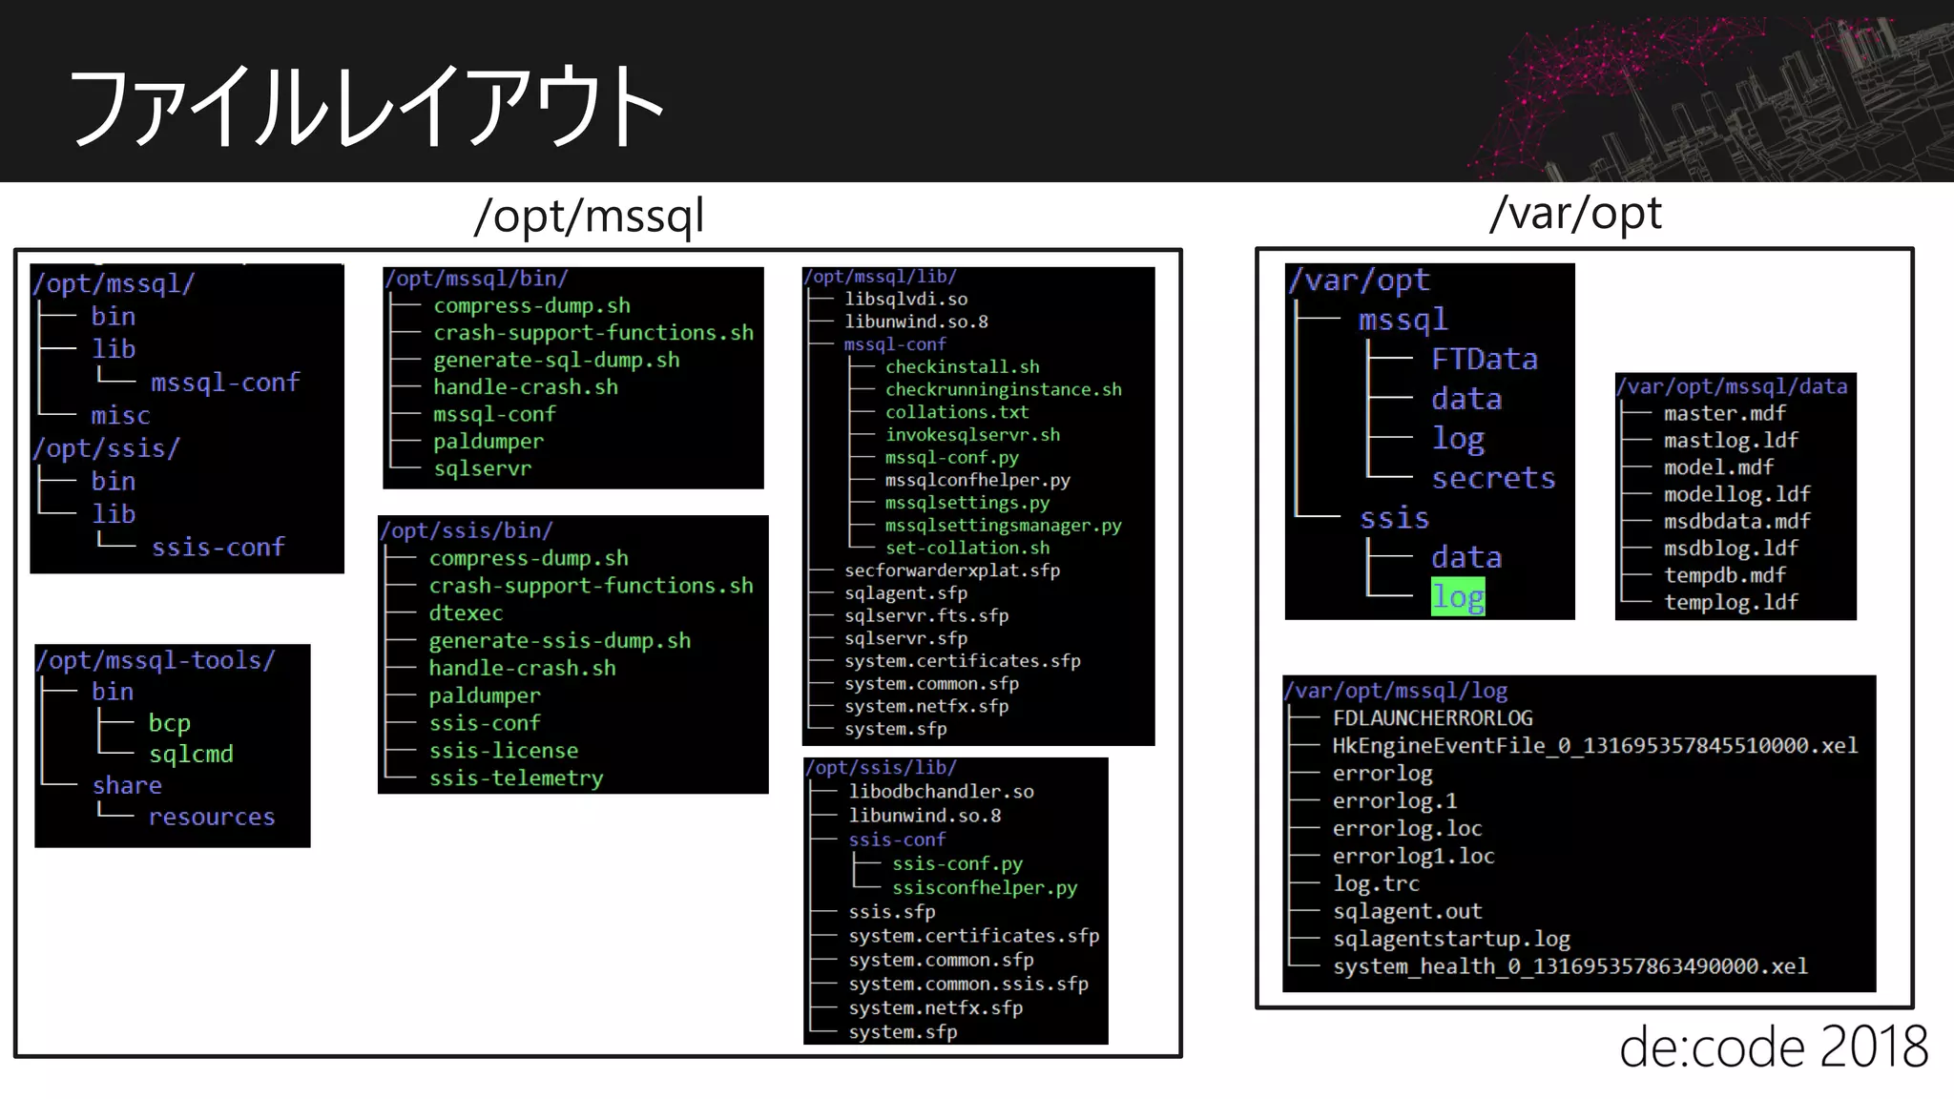Click the ファイルレイアウト slide title
1954x1099 pixels.
[366, 105]
